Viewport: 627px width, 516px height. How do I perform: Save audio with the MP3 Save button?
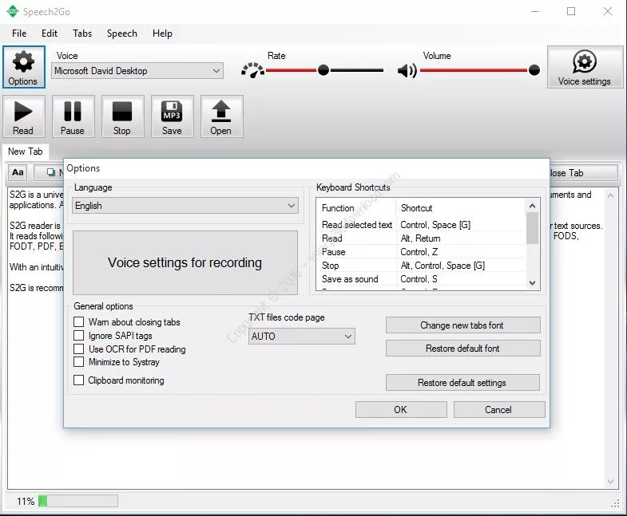tap(172, 116)
